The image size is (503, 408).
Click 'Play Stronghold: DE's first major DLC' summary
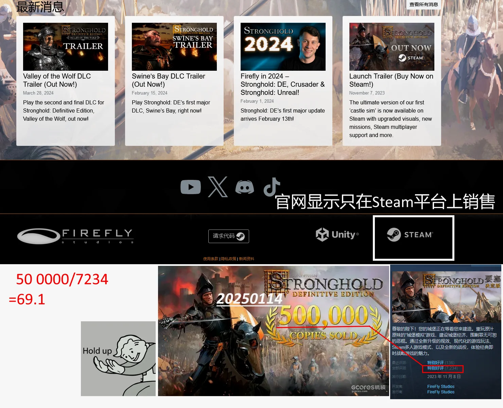coord(171,106)
